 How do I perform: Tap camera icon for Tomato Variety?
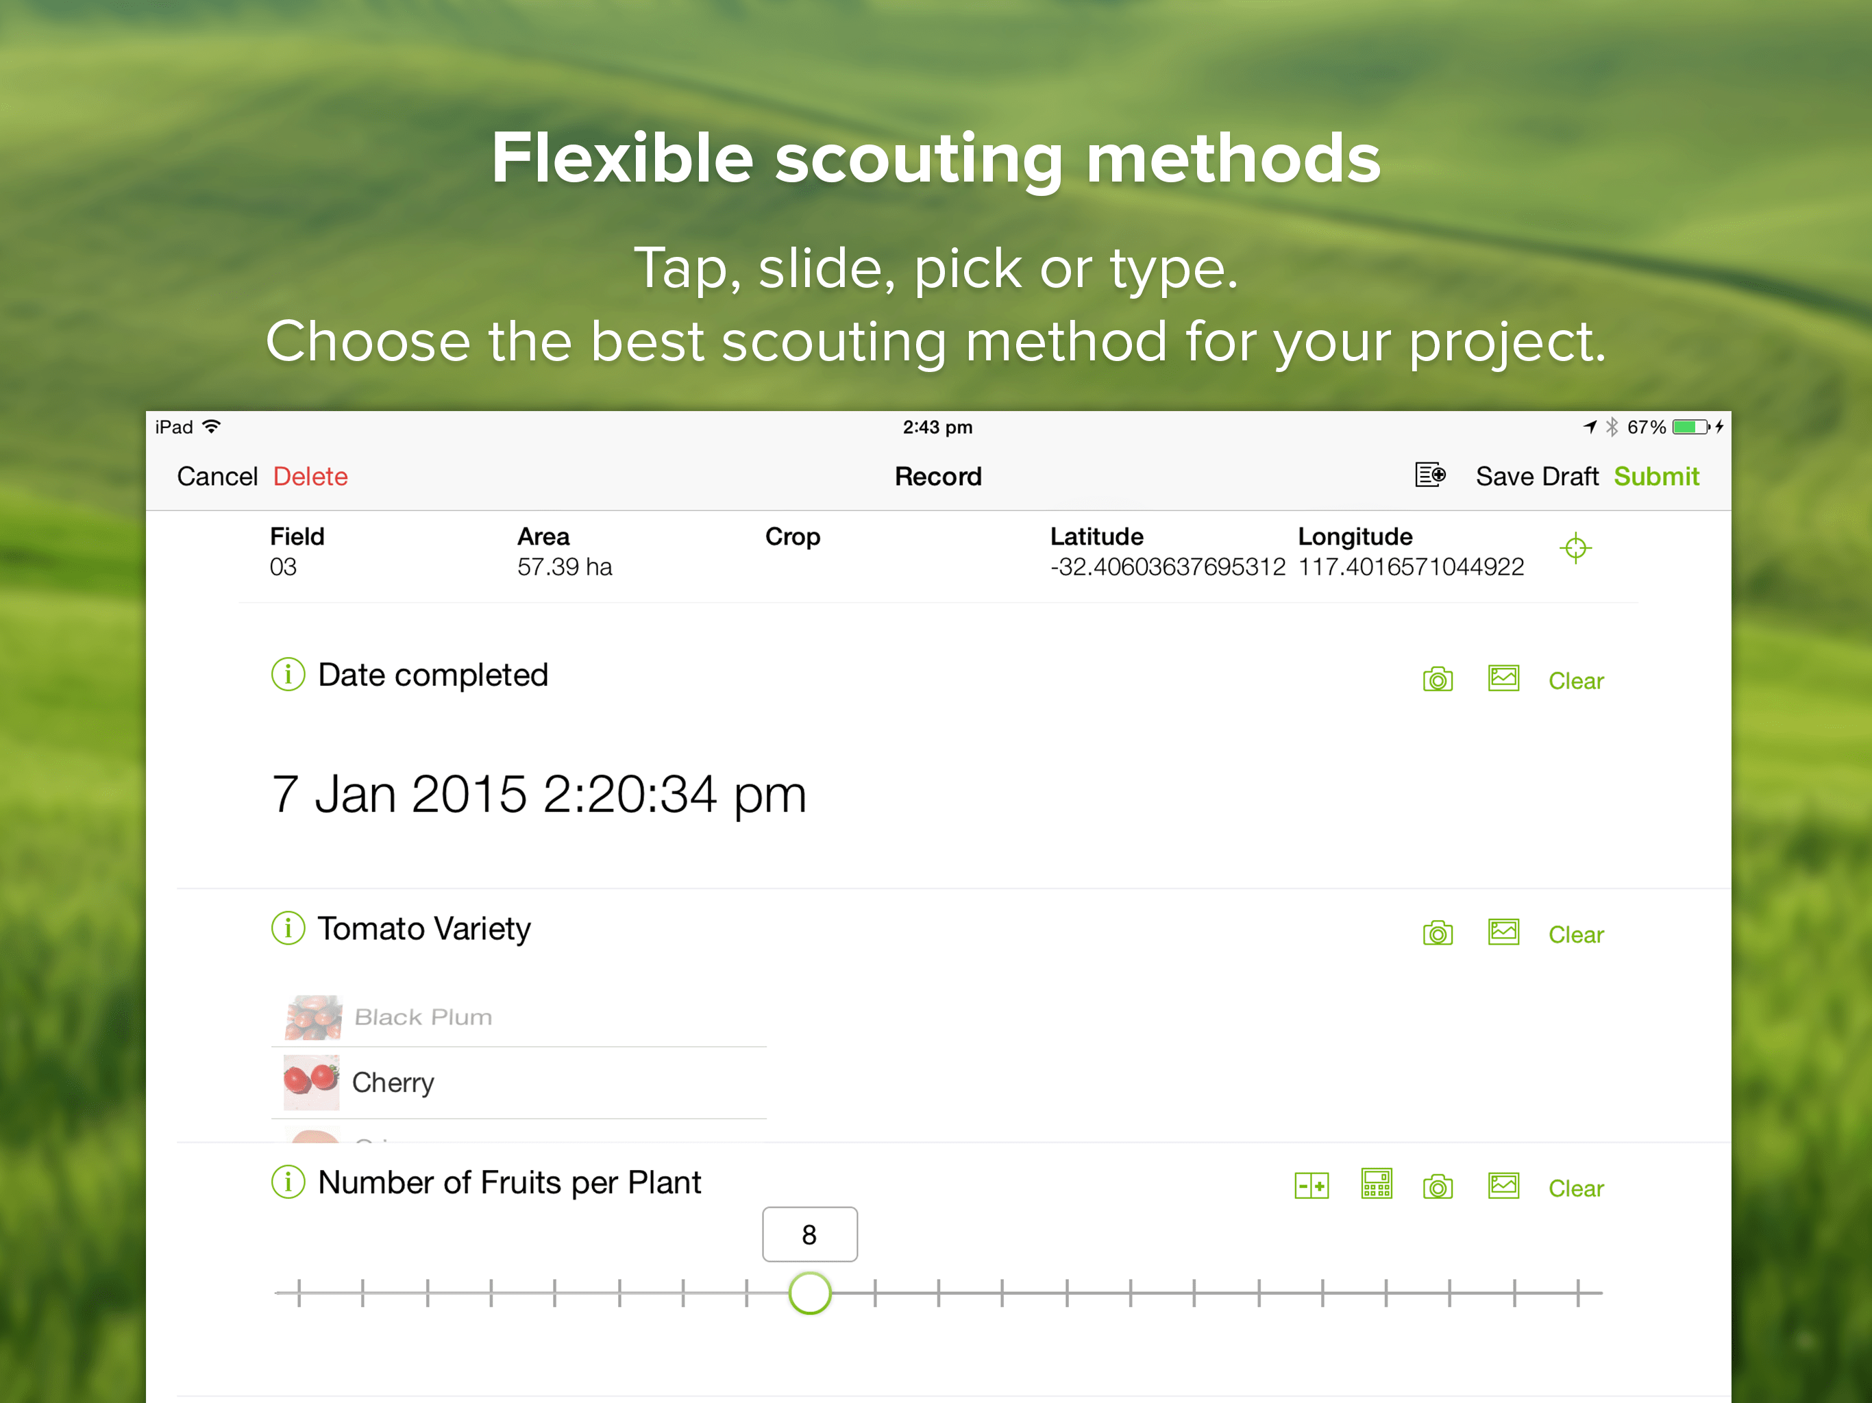point(1437,933)
